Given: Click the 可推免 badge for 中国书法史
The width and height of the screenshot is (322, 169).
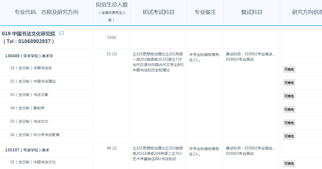Looking at the screenshot, I should (x=289, y=70).
